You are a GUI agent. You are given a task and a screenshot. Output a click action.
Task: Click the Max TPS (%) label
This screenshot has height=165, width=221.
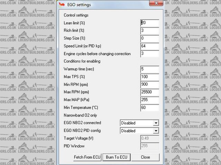click(x=74, y=77)
